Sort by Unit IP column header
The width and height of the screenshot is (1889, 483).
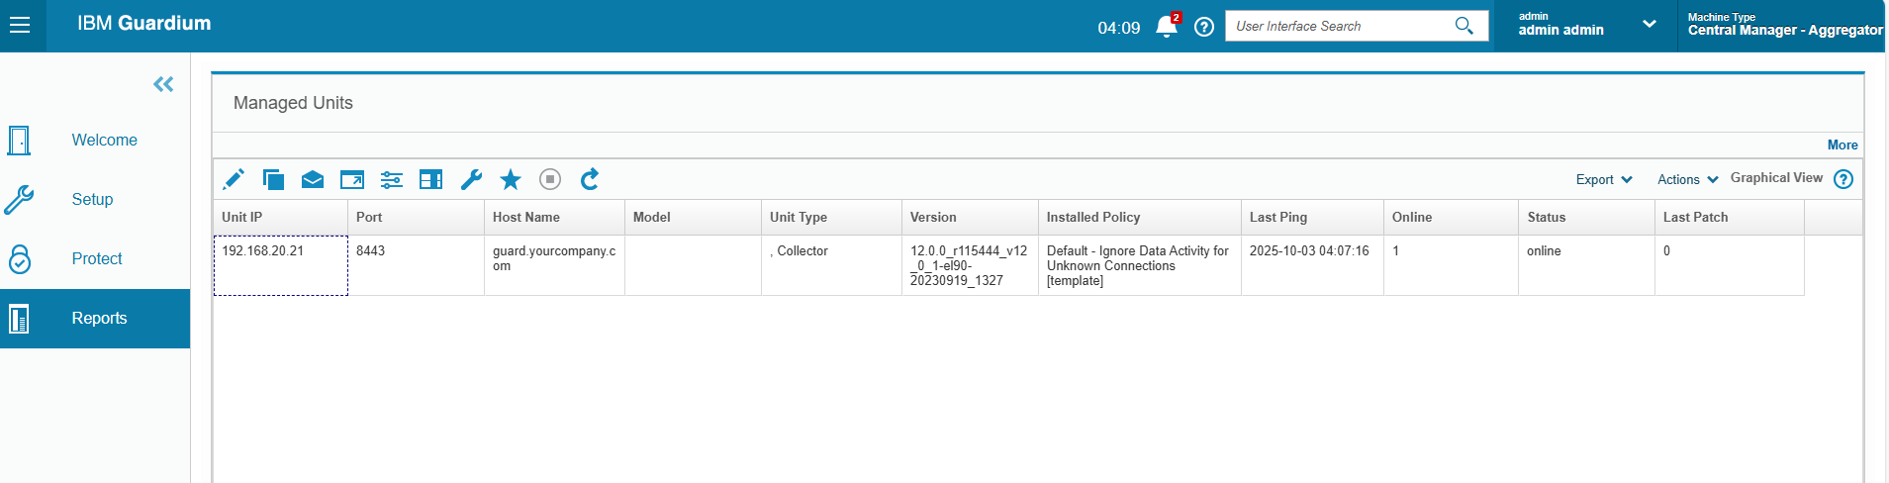point(280,218)
